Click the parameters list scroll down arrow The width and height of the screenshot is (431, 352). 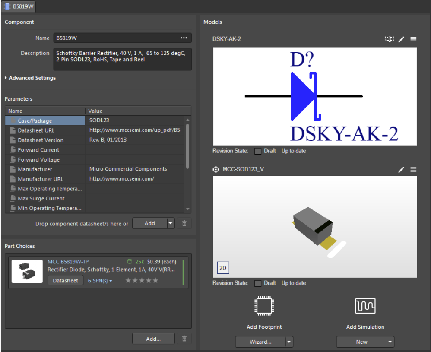(x=188, y=209)
